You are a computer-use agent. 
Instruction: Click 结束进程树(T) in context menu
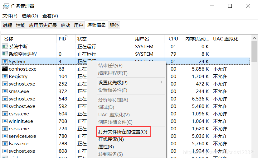[113, 73]
